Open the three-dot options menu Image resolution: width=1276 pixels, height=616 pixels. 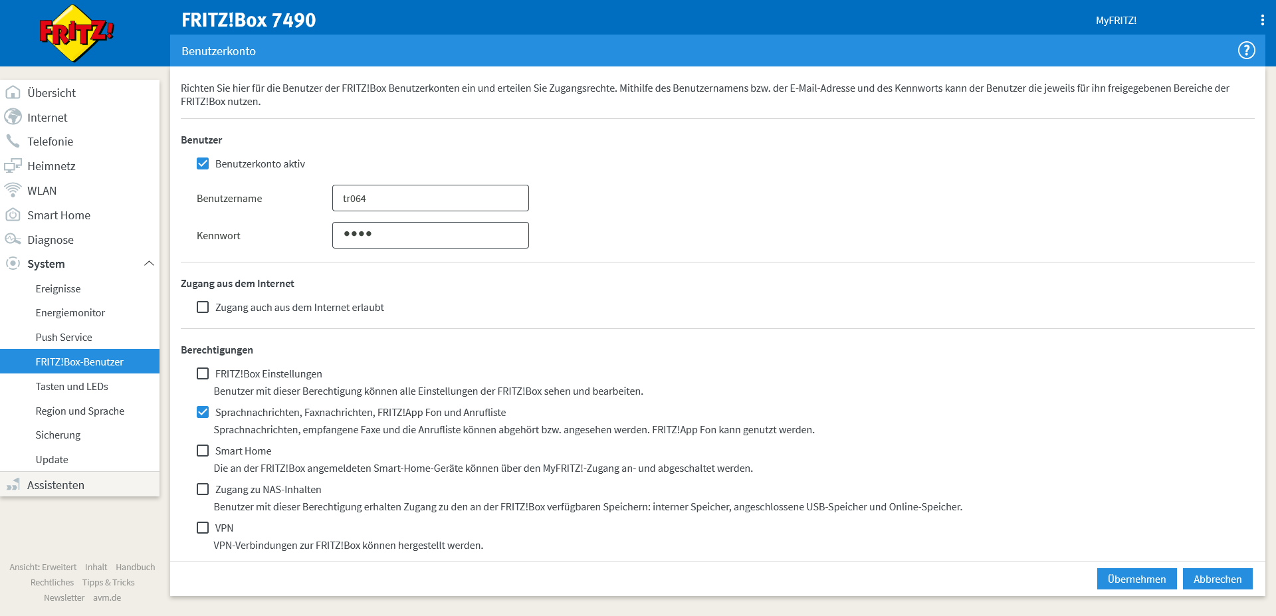click(1262, 20)
